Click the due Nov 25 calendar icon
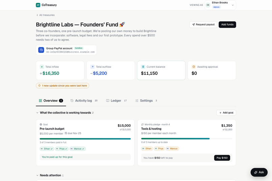 (x=66, y=133)
